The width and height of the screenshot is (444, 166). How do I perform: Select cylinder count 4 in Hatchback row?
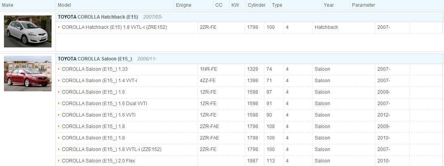pyautogui.click(x=287, y=27)
